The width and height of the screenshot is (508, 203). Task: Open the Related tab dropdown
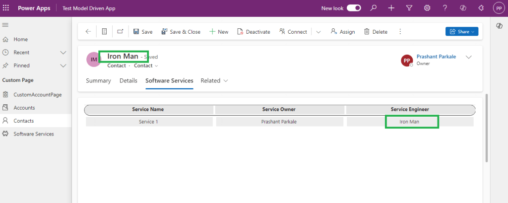coord(214,80)
